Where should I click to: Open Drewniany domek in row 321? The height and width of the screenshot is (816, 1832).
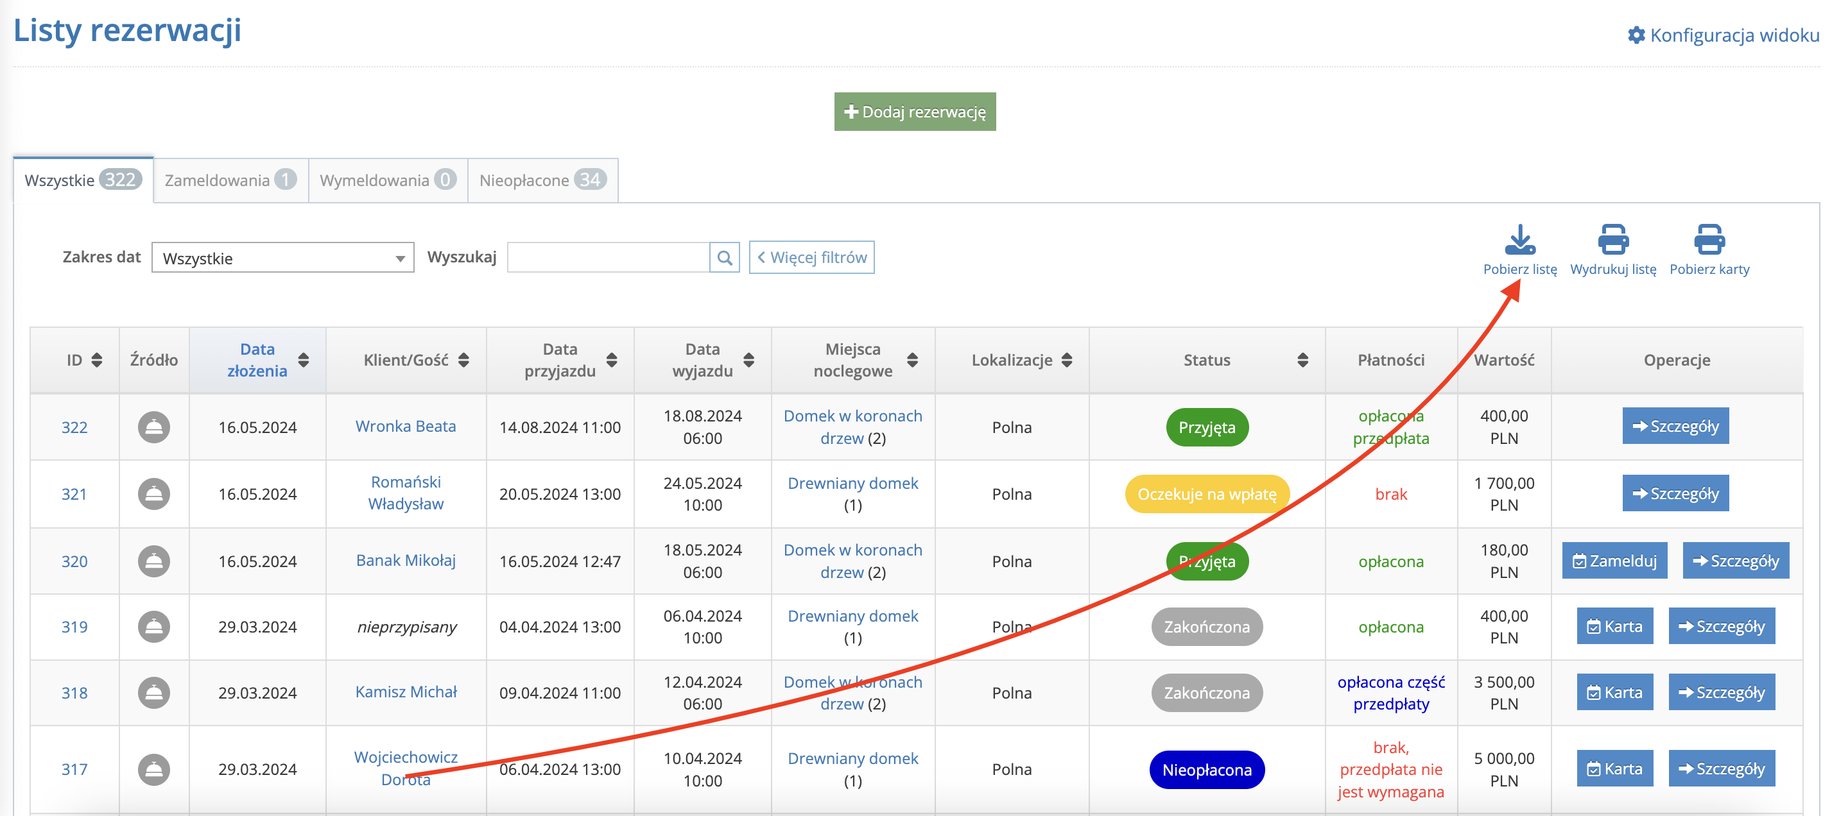(852, 483)
